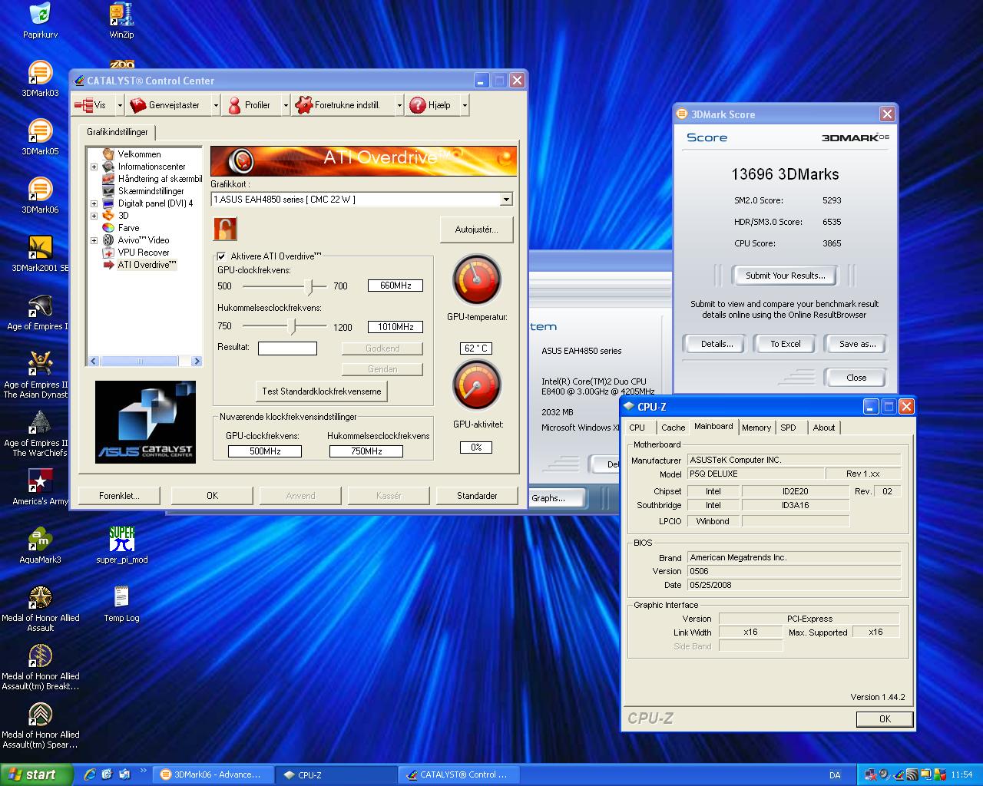Switch to the Cache tab in CPU-Z
983x786 pixels.
(673, 428)
